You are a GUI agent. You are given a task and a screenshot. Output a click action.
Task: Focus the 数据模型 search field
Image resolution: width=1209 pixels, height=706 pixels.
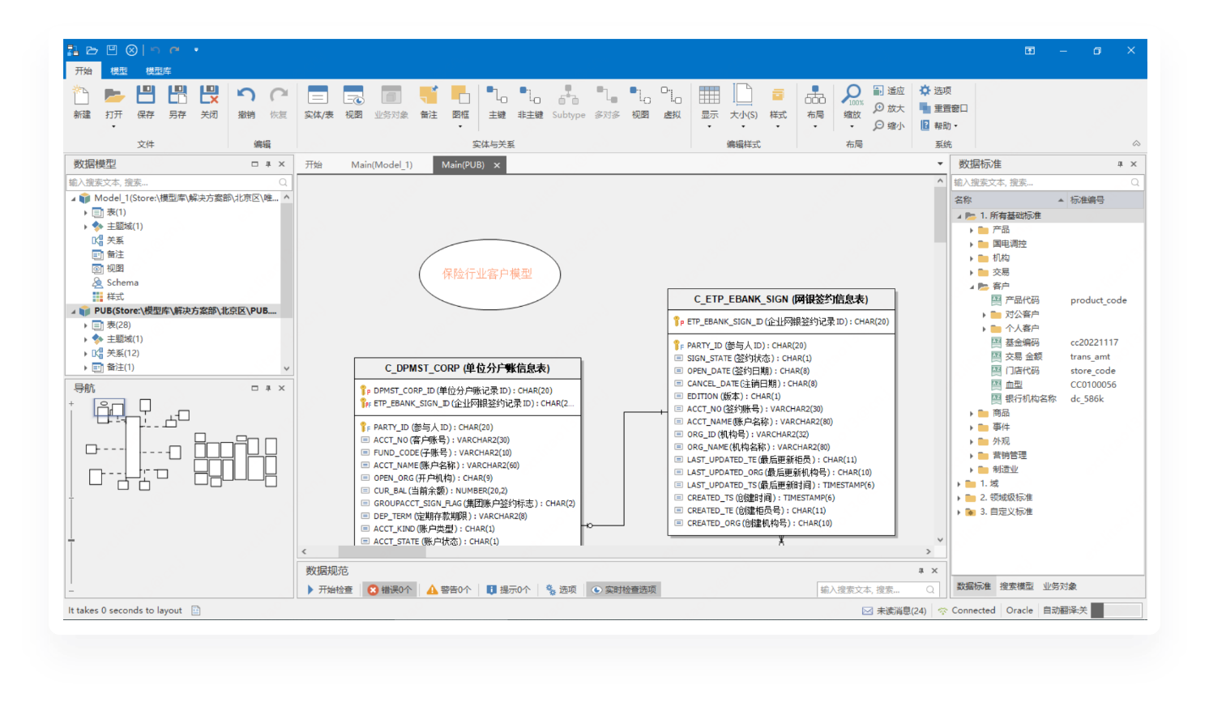pyautogui.click(x=178, y=182)
